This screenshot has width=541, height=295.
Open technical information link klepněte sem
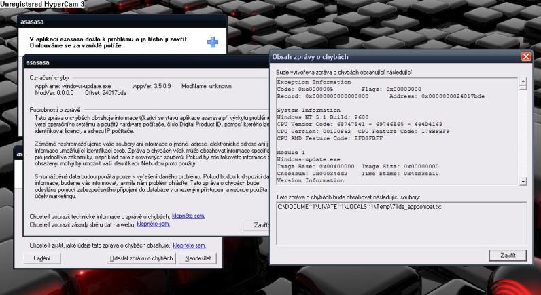pyautogui.click(x=188, y=216)
